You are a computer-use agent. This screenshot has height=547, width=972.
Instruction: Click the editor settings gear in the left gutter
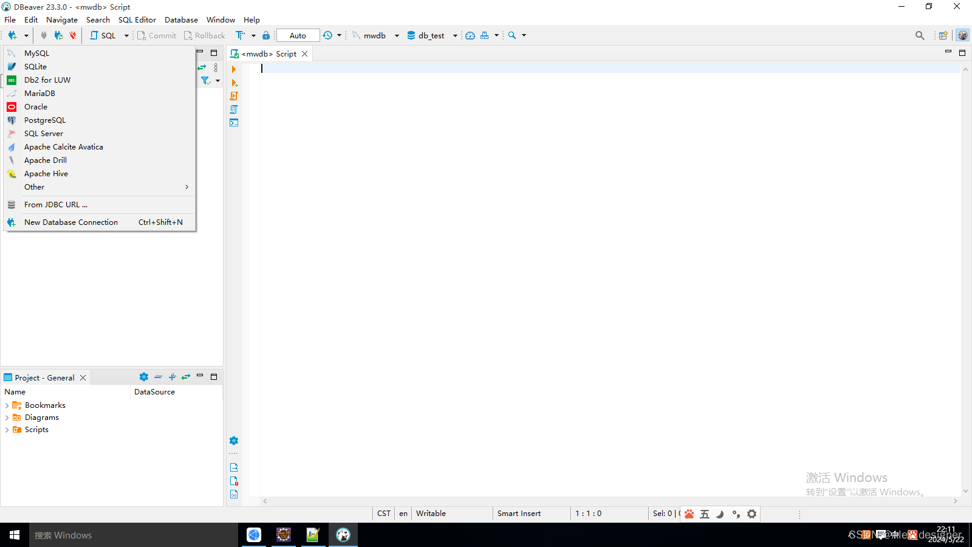[234, 441]
